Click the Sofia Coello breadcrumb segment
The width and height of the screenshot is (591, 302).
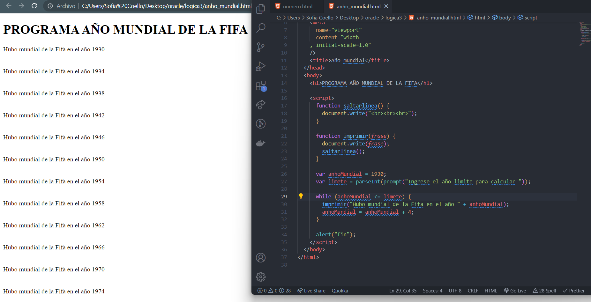pos(320,18)
